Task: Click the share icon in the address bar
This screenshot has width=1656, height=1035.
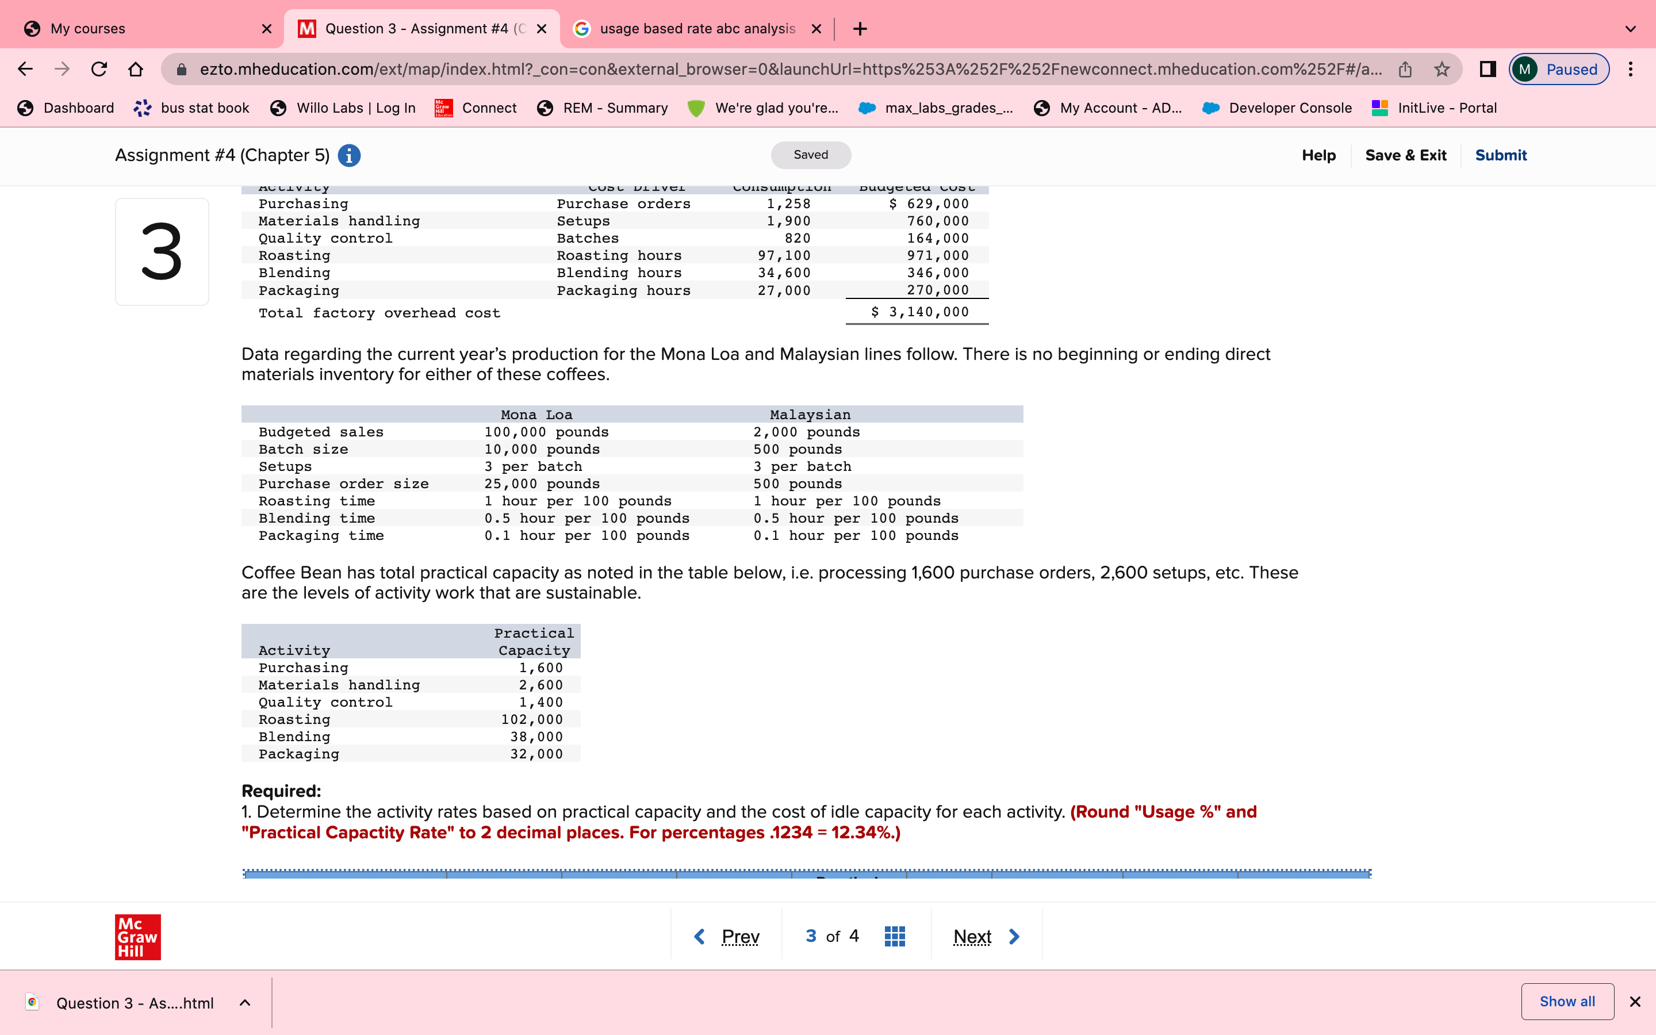Action: point(1404,68)
